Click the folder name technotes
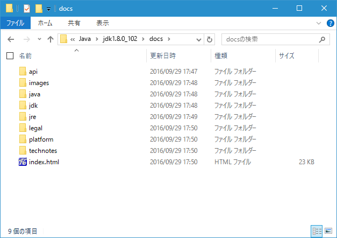 point(43,151)
